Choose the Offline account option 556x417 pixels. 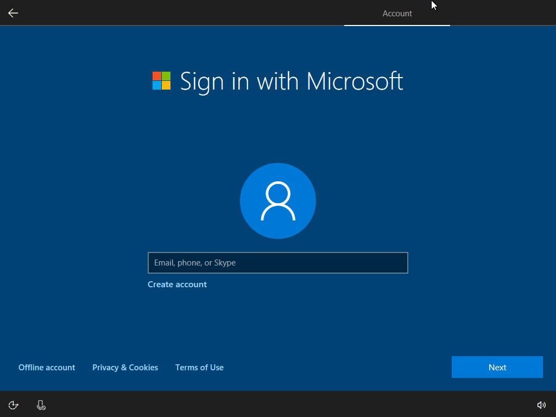(47, 368)
